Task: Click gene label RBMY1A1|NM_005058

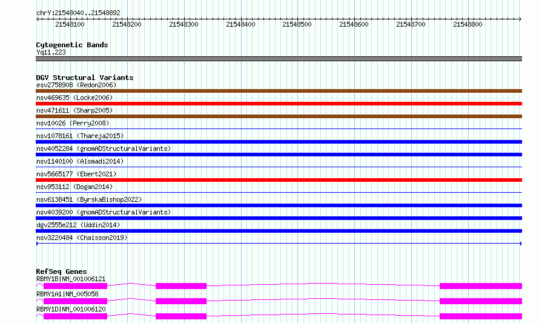Action: pos(67,294)
